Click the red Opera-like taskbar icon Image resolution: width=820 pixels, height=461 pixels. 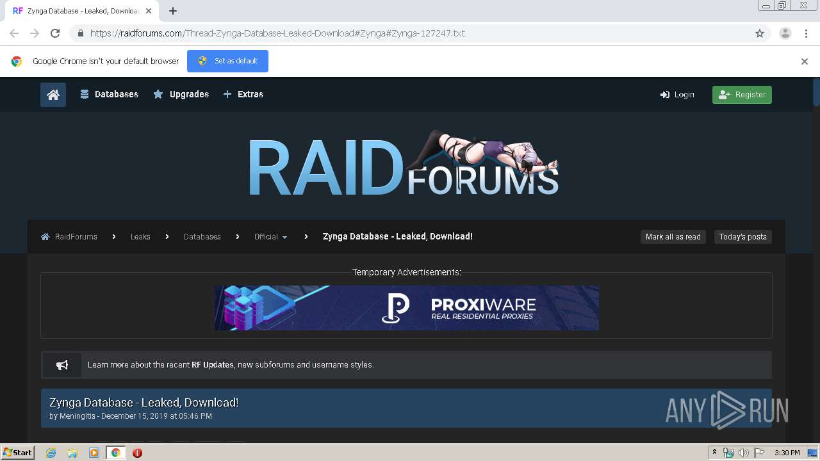137,453
